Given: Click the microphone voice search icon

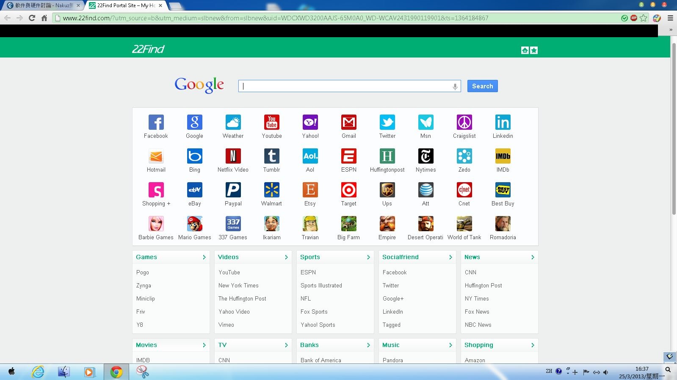Looking at the screenshot, I should click(x=455, y=86).
